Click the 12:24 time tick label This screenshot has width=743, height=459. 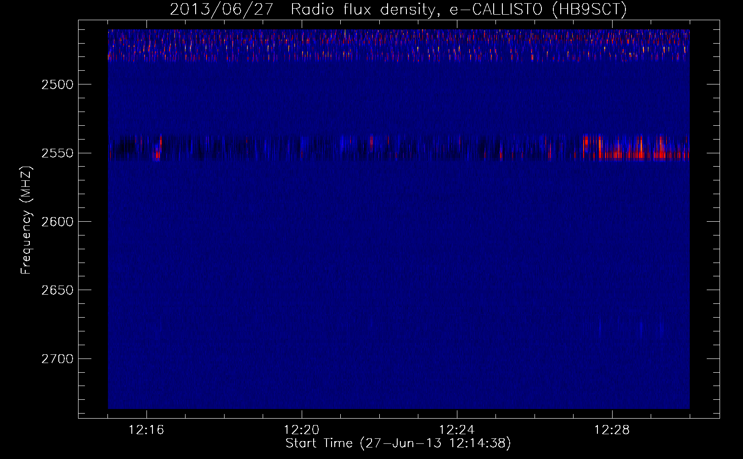(x=457, y=430)
